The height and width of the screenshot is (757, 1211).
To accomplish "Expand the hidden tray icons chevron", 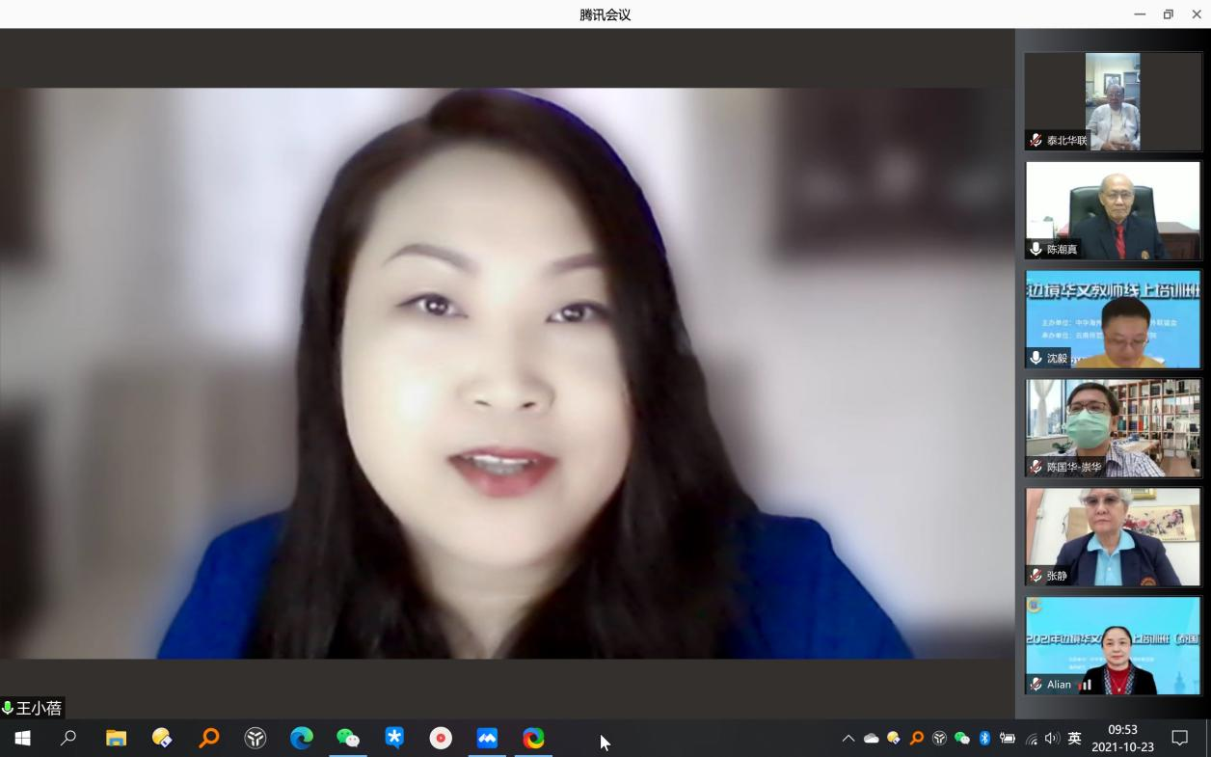I will click(848, 739).
